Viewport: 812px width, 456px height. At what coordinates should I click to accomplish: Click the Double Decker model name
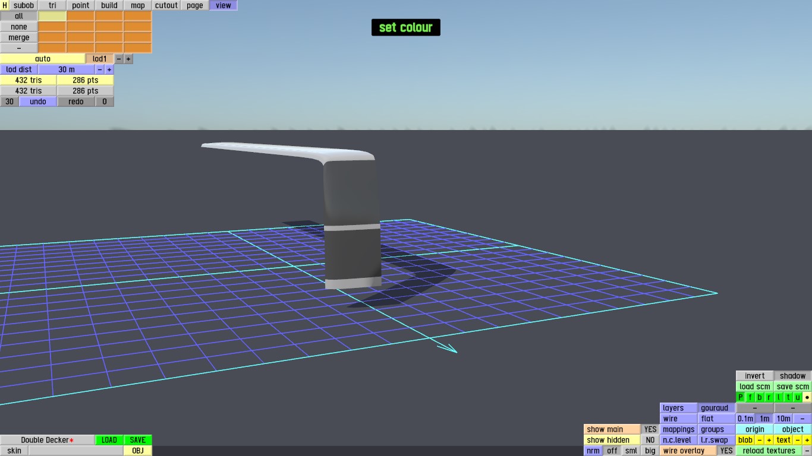48,440
